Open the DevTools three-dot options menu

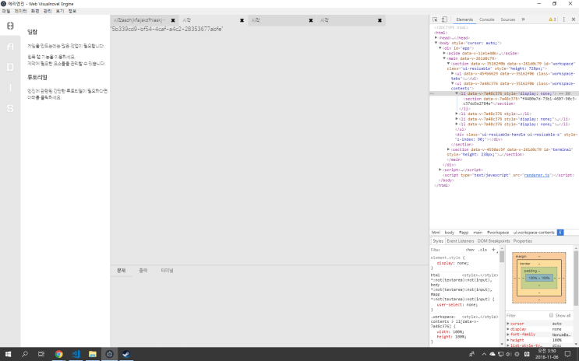[565, 19]
